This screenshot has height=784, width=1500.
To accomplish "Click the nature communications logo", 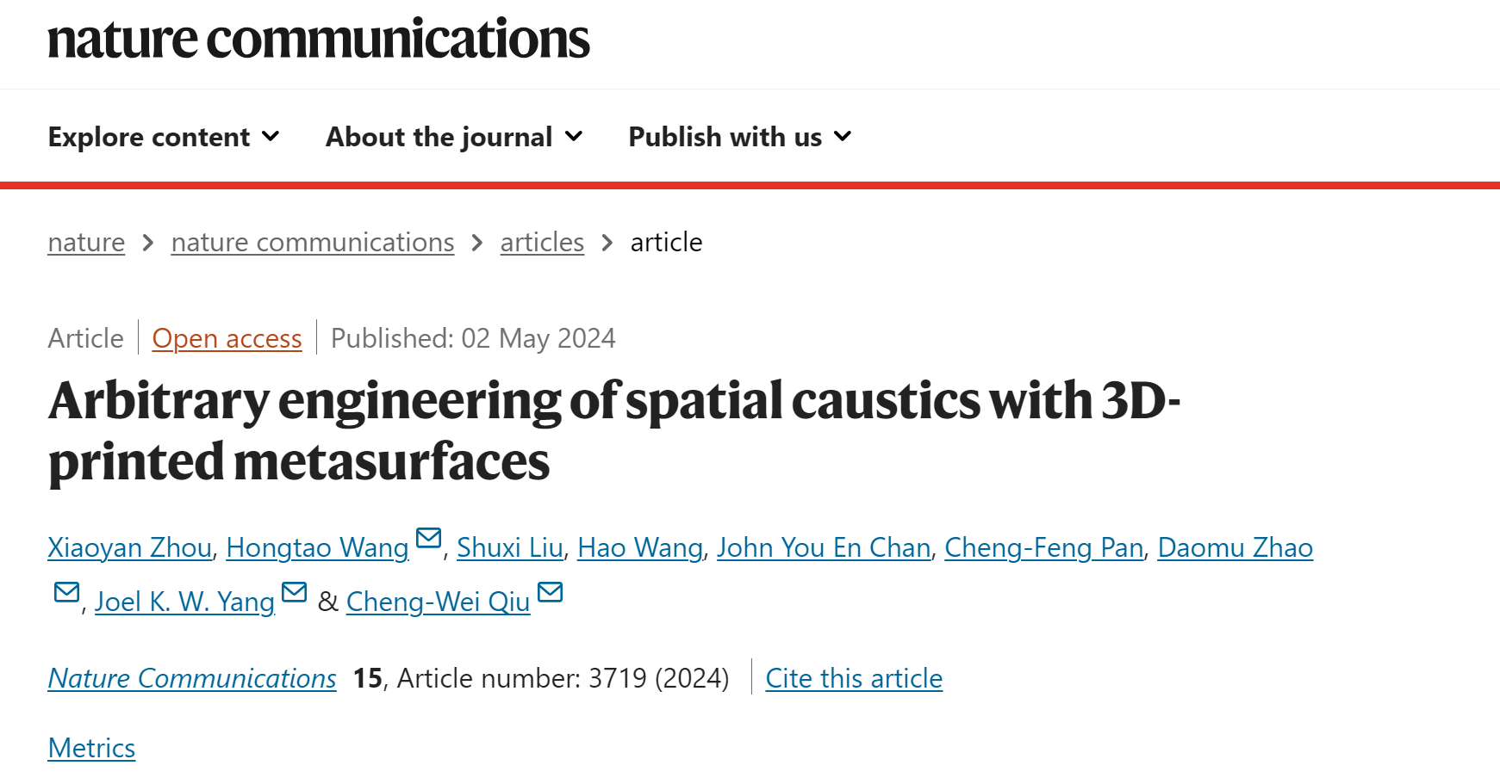I will pos(319,40).
